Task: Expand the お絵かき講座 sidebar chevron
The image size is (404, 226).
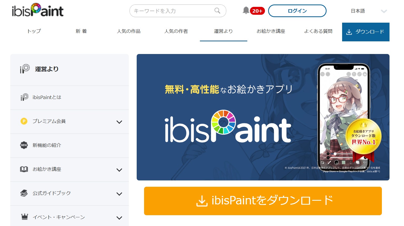Action: [x=119, y=170]
